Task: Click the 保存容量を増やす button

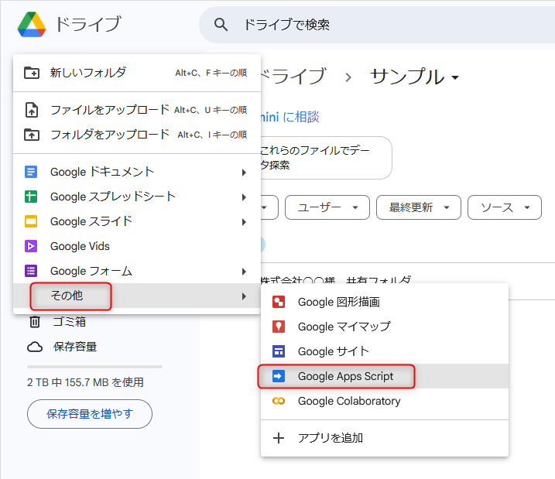Action: tap(90, 414)
